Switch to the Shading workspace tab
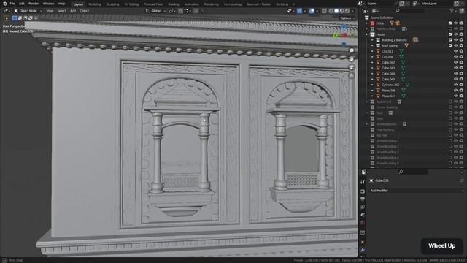This screenshot has width=467, height=263. point(174,4)
